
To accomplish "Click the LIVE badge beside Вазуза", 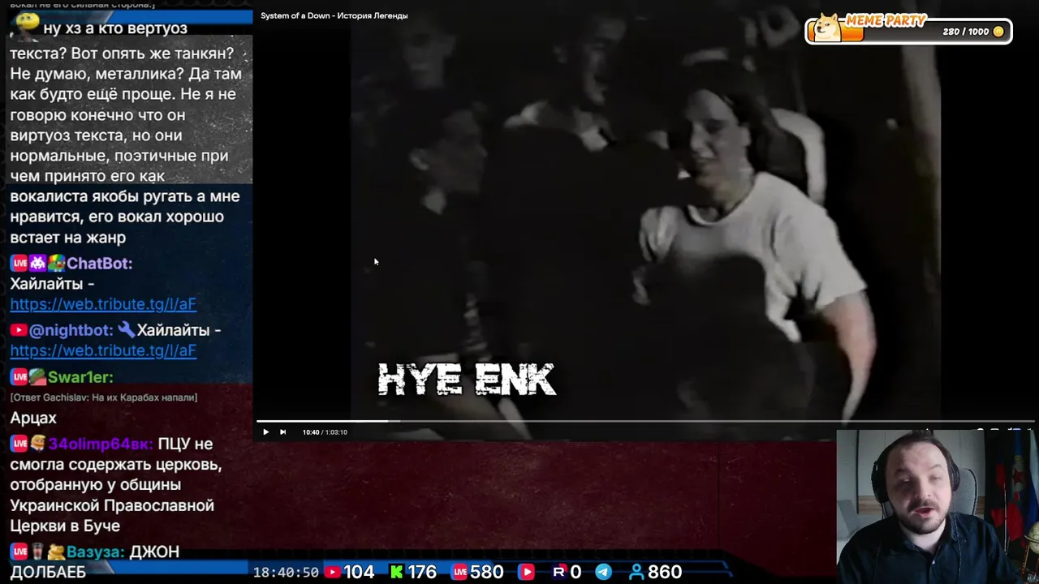I will click(19, 552).
